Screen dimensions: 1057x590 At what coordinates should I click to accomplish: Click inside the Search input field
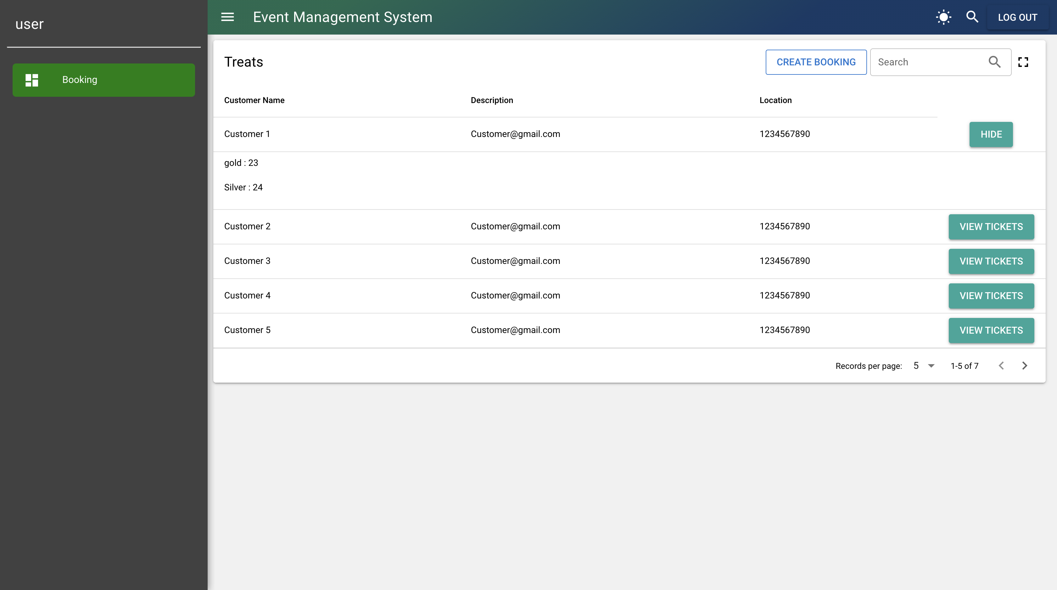point(923,62)
